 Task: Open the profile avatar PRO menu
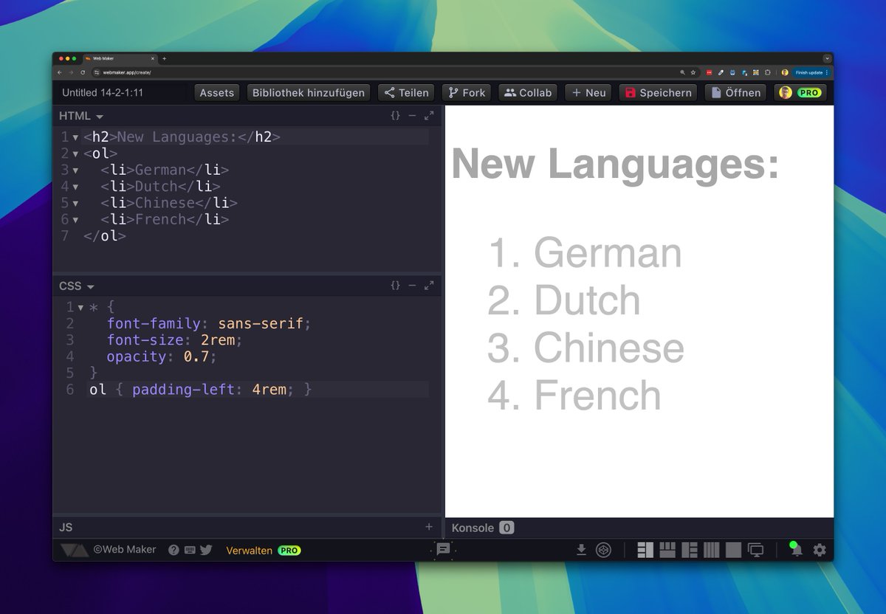click(x=800, y=92)
